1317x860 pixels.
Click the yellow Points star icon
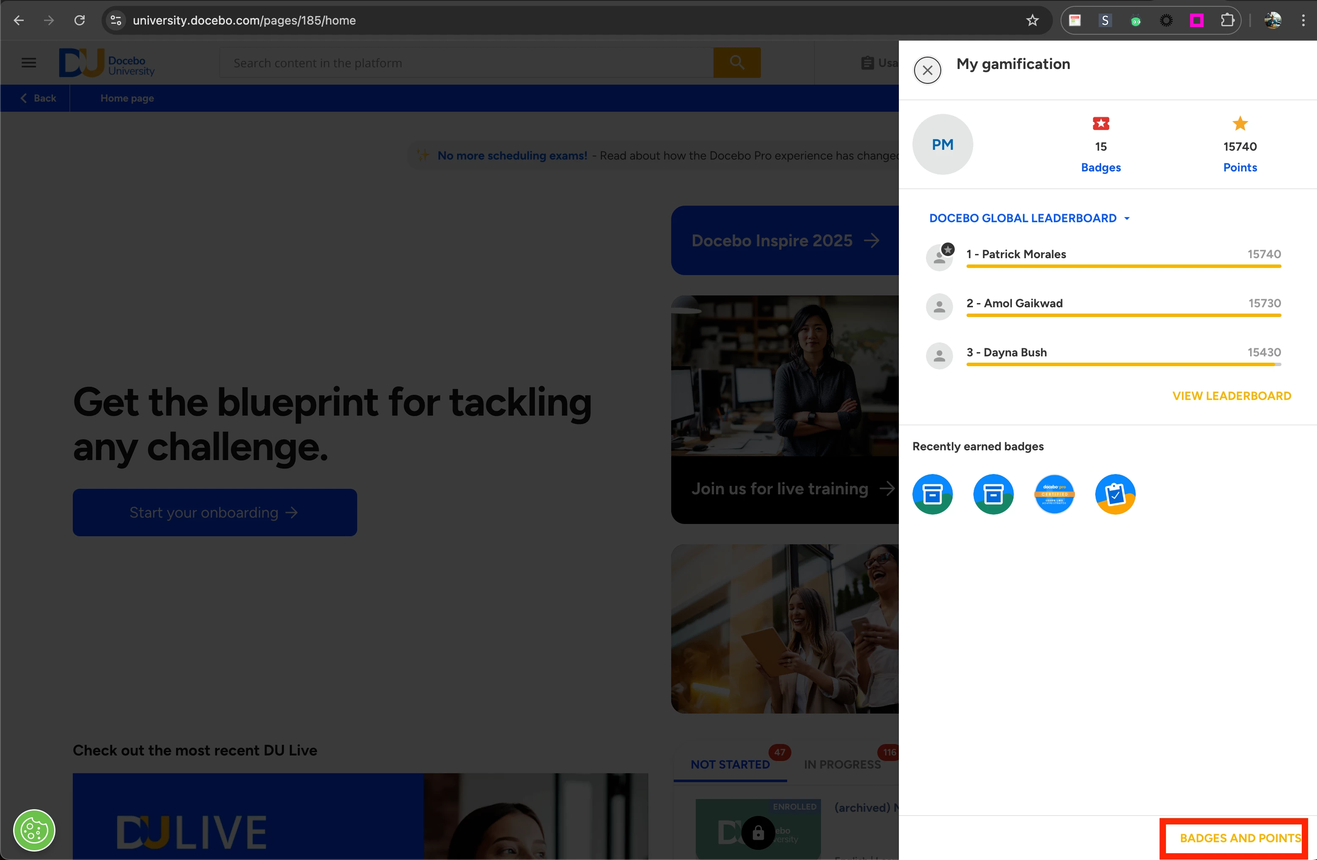click(1240, 124)
